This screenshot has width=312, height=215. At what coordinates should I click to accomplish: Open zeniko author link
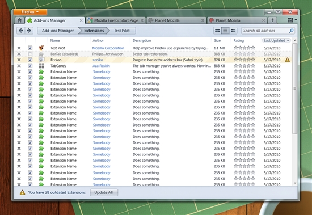click(98, 60)
